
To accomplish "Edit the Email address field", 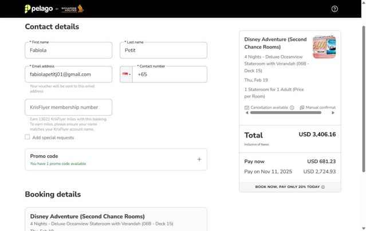I will click(68, 75).
